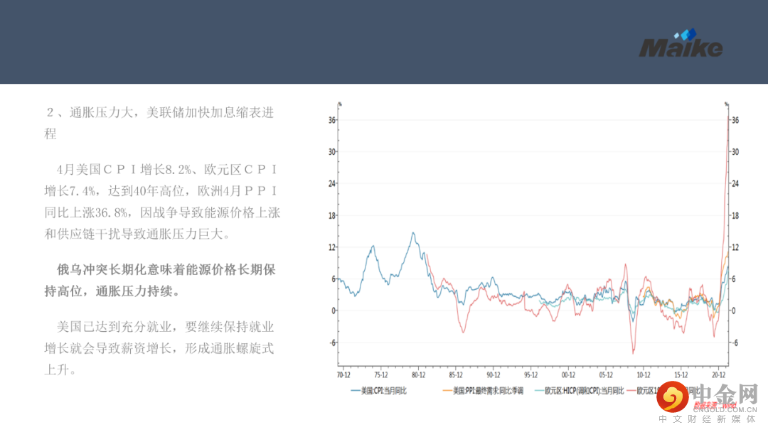This screenshot has width=768, height=432.
Task: Click the Maike logo in the header
Action: coord(681,43)
